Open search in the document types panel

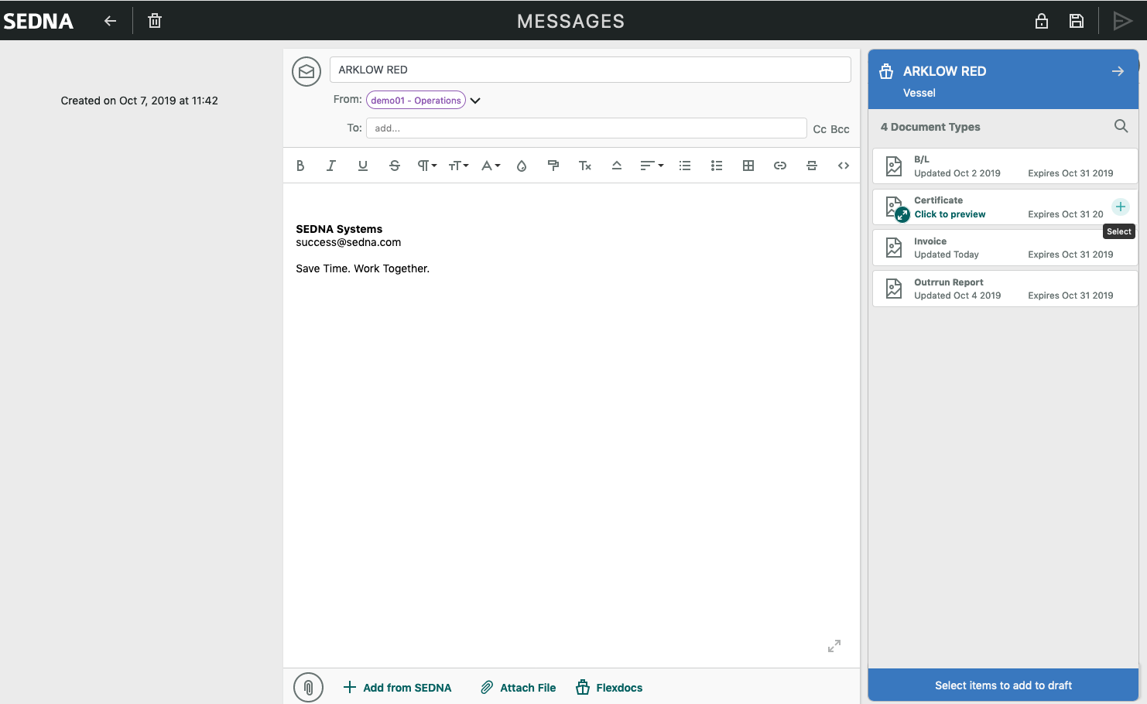click(1121, 125)
